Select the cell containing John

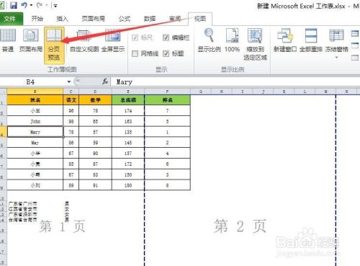[x=35, y=121]
